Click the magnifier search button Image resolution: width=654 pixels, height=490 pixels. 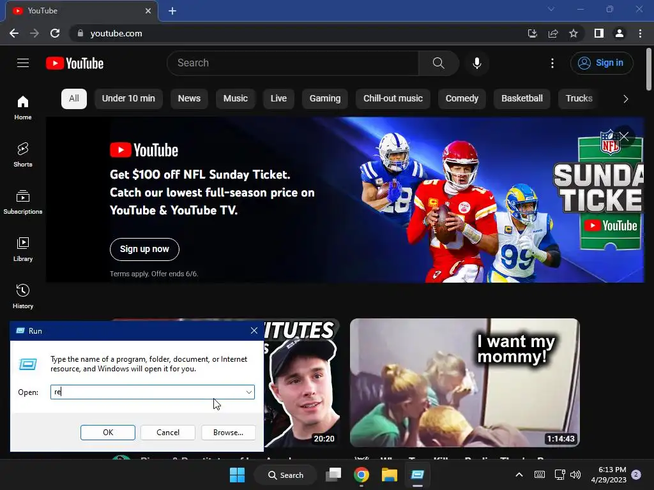(438, 63)
